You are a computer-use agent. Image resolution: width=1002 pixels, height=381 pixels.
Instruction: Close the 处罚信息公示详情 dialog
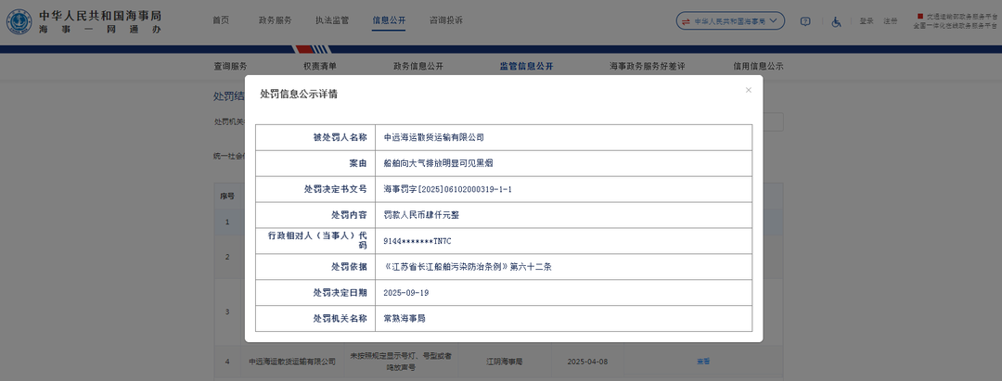pos(749,90)
